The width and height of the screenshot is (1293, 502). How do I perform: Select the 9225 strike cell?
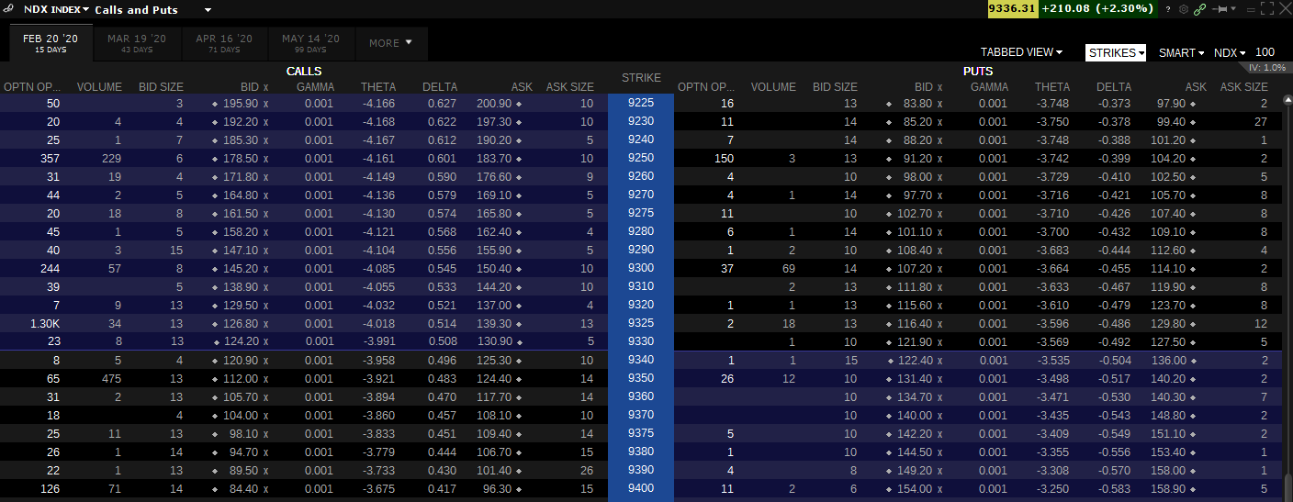641,103
